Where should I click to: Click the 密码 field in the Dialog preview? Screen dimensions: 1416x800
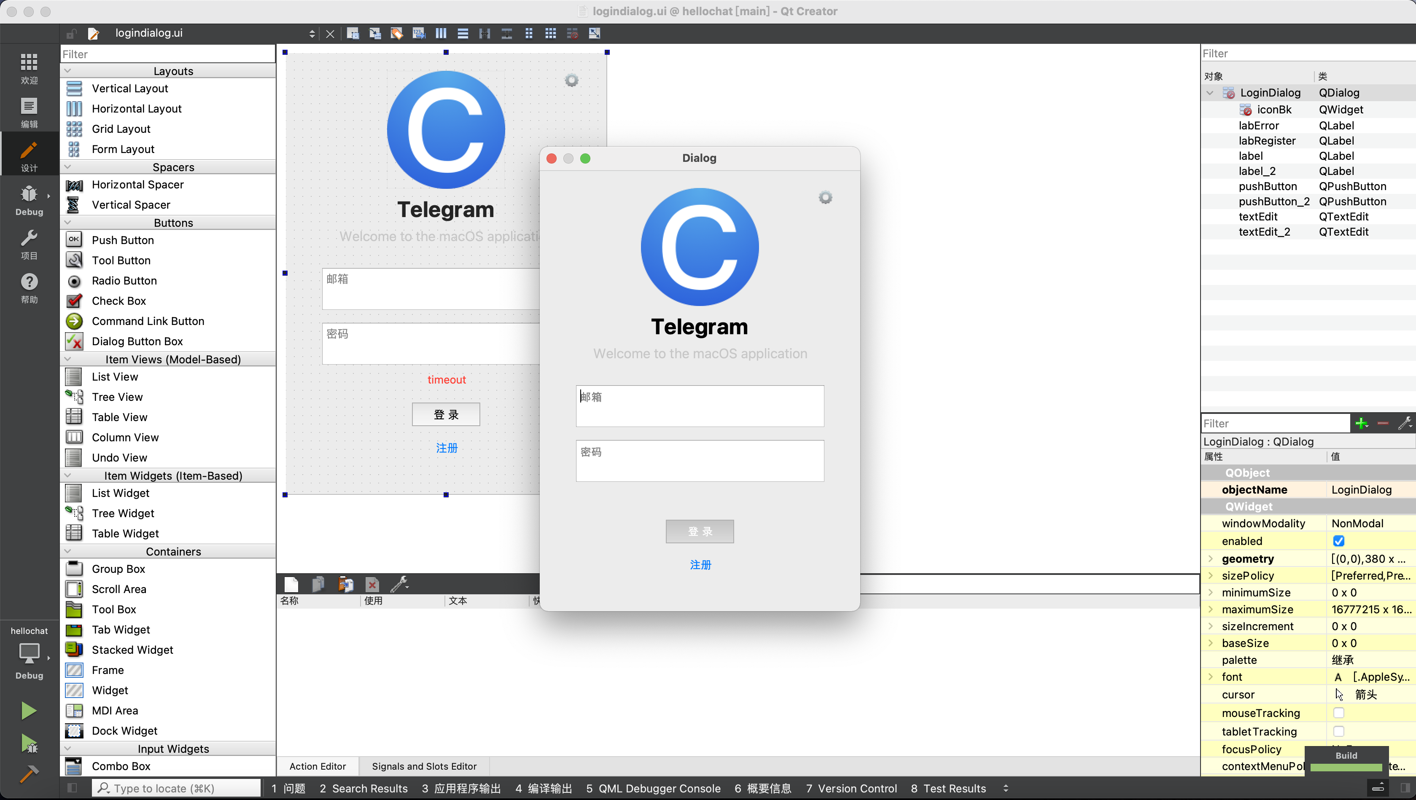coord(699,460)
